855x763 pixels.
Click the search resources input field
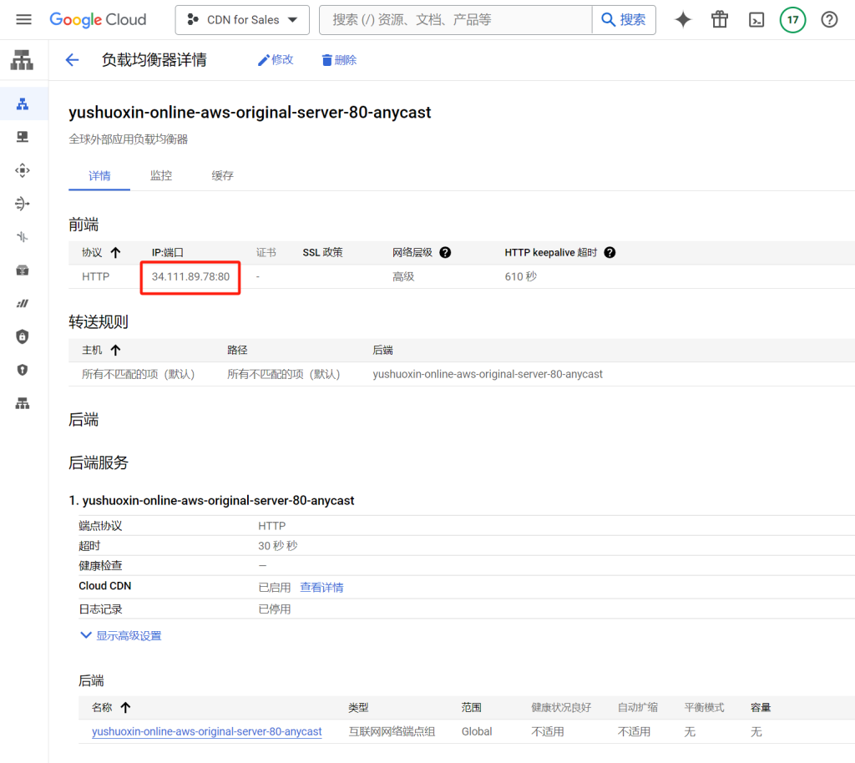[x=455, y=20]
